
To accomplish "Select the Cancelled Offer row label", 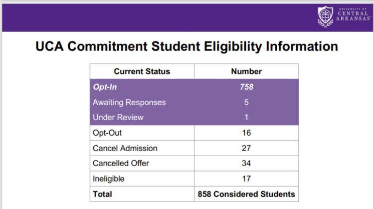I will [x=121, y=164].
